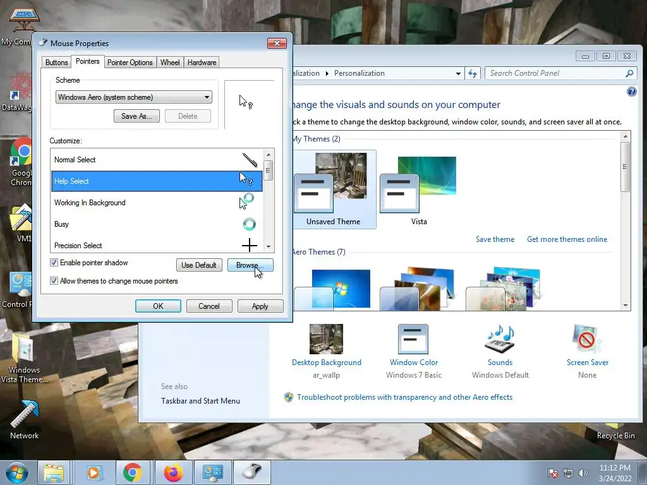Click the Browse button
Viewport: 647px width, 485px height.
click(250, 265)
